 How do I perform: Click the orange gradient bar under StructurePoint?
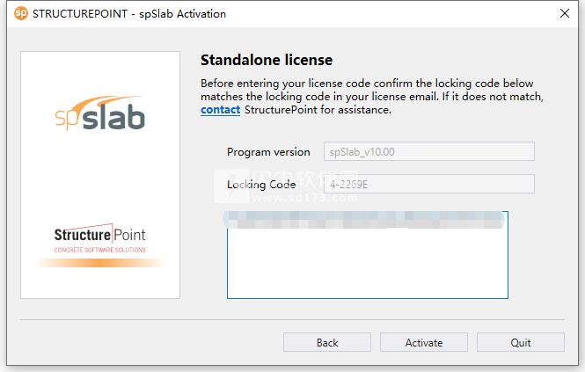point(100,263)
